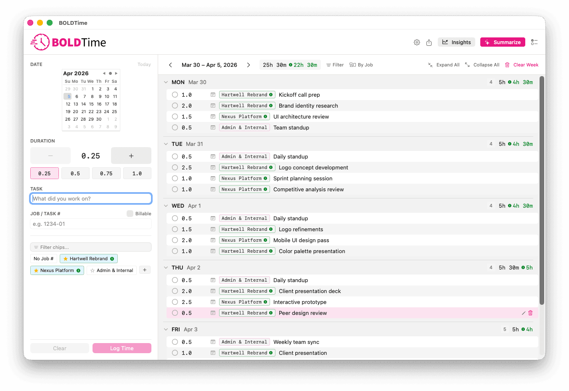Edit Peer design review with pencil icon
This screenshot has height=391, width=569.
point(523,313)
